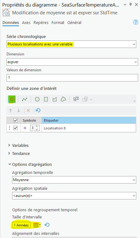Switch to the Axes tab

(26, 23)
